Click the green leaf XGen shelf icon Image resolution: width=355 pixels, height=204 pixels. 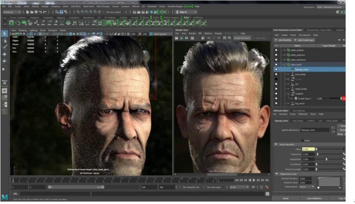pyautogui.click(x=24, y=23)
